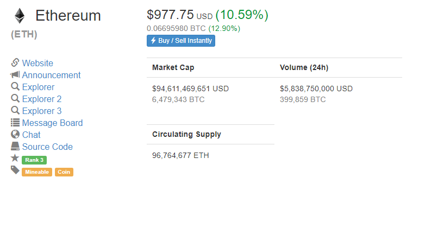Viewport: 444px width, 234px height.
Task: Open the Chat link
Action: 31,135
